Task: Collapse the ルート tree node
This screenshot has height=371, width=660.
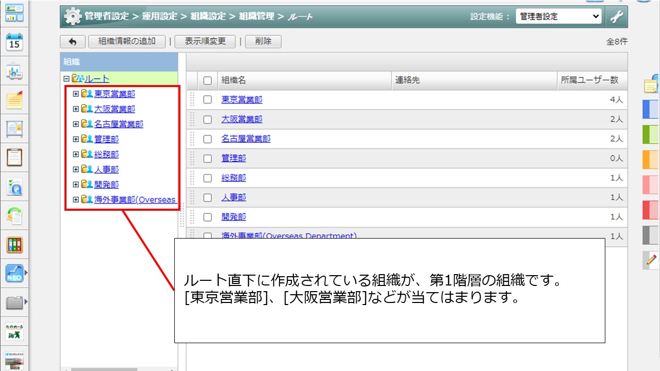Action: tap(66, 79)
